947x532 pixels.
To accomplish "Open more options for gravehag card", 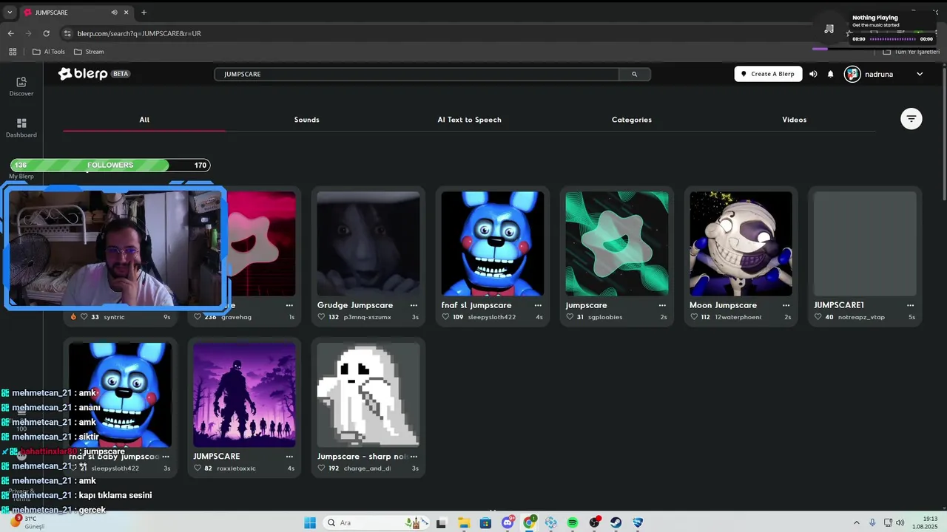I will point(289,305).
